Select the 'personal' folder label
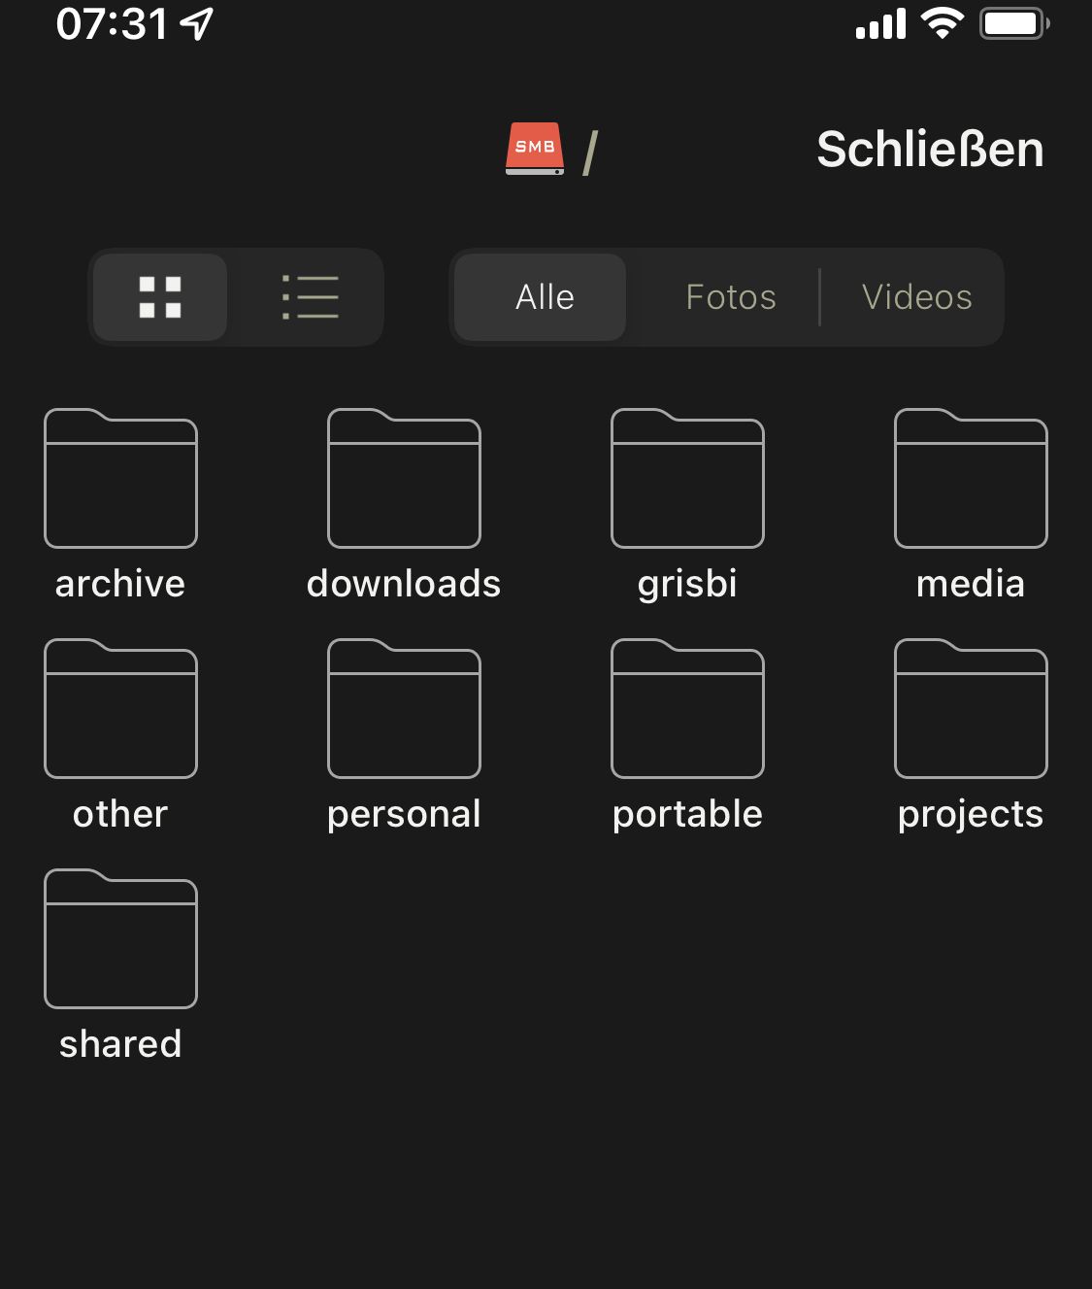Image resolution: width=1092 pixels, height=1289 pixels. point(404,815)
